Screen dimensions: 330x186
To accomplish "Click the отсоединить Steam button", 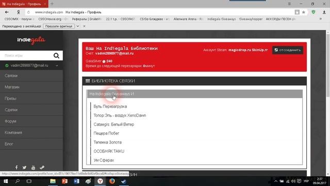I will click(x=288, y=50).
